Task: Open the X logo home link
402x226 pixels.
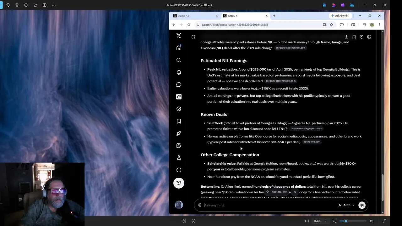Action: [x=179, y=36]
